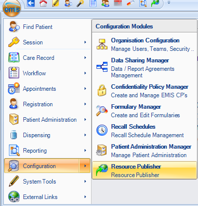Expand the Session submenu arrow

click(x=85, y=42)
